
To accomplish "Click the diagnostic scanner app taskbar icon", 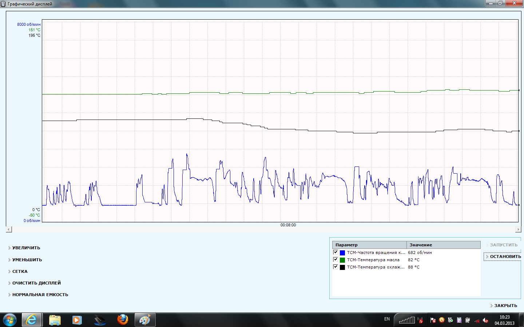I will tap(99, 320).
